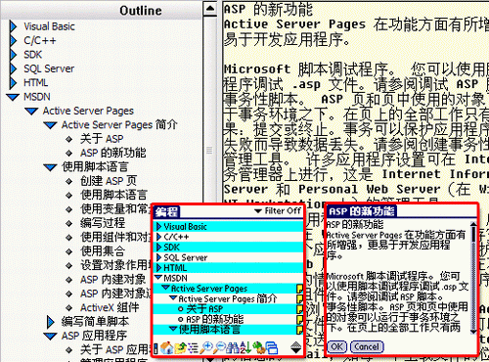Viewport: 489px width, 362px height.
Task: Click the dark thumb of dialog scrollbar
Action: point(473,234)
